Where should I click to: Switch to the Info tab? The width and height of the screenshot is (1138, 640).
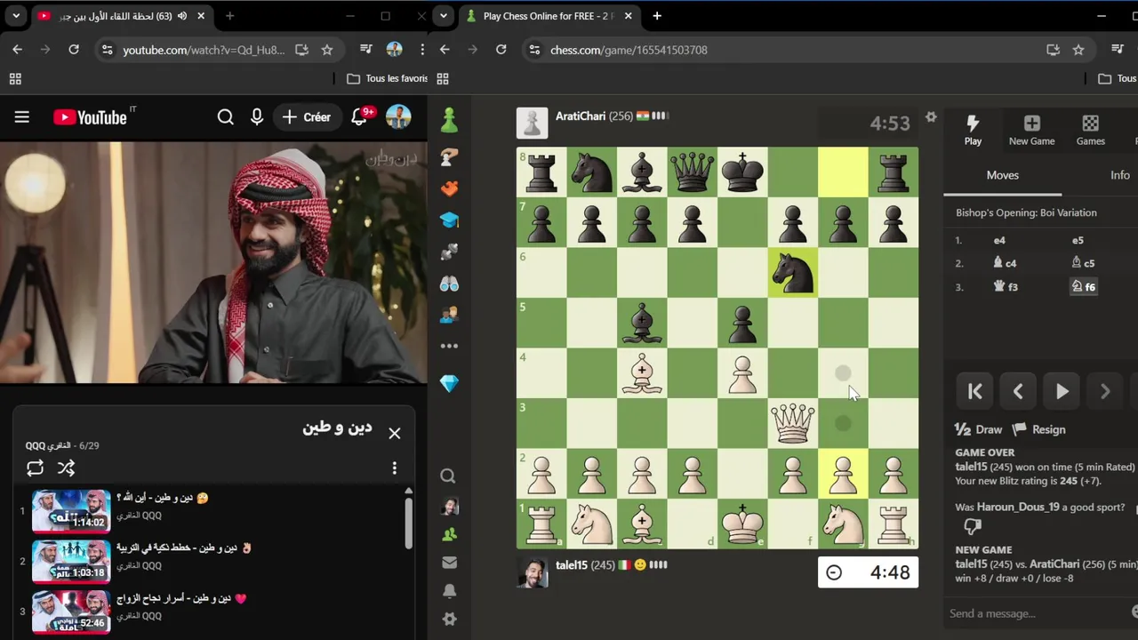[x=1119, y=175]
